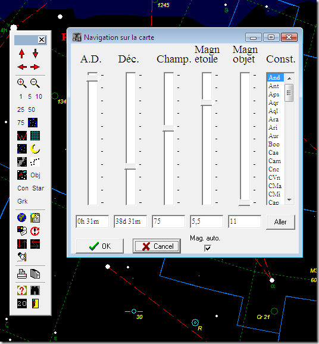Toggle the Milky Way gray icon
Image resolution: width=319 pixels, height=344 pixels.
[x=22, y=162]
